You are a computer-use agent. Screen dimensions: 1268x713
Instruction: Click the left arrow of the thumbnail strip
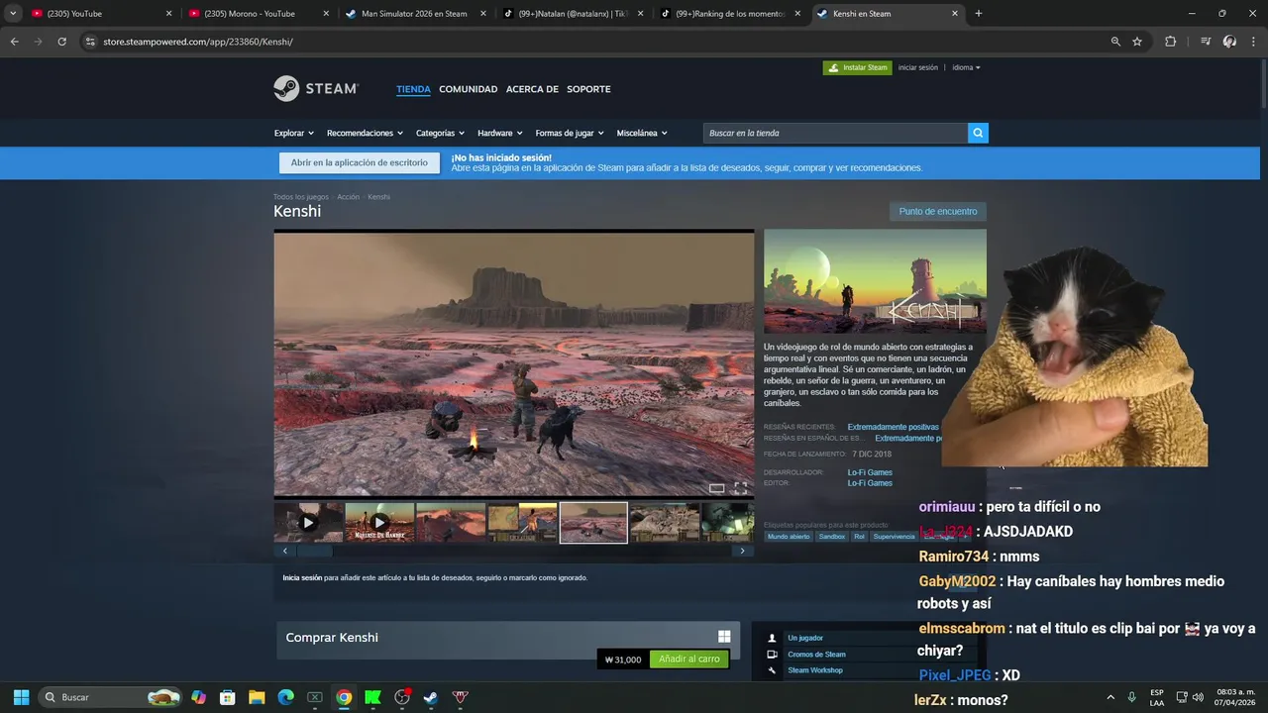(x=285, y=551)
